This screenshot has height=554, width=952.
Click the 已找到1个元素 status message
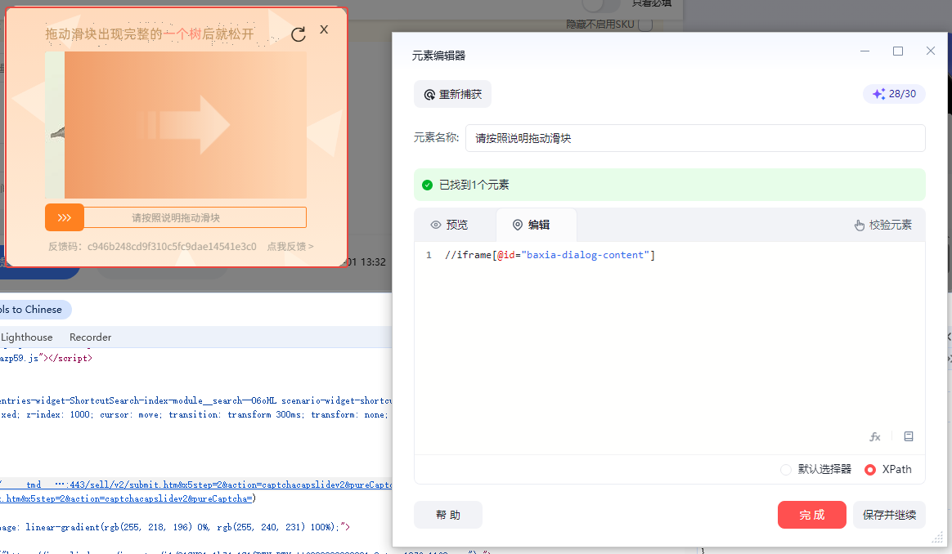click(670, 185)
